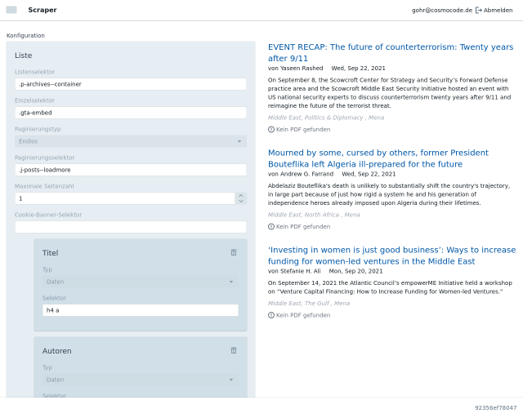Delete the Titel field with trash icon
This screenshot has width=523, height=418.
pos(234,252)
